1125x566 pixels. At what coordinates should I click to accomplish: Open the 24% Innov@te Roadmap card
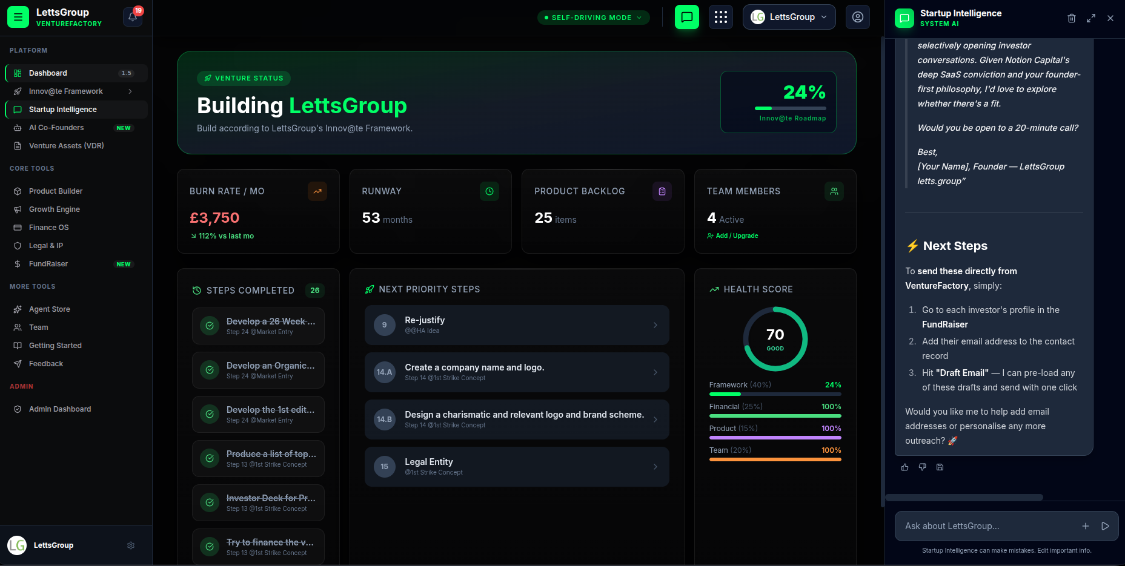click(x=778, y=102)
